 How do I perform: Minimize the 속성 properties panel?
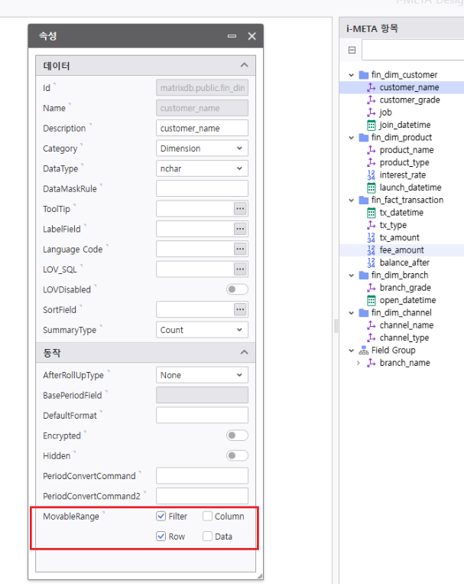(232, 36)
